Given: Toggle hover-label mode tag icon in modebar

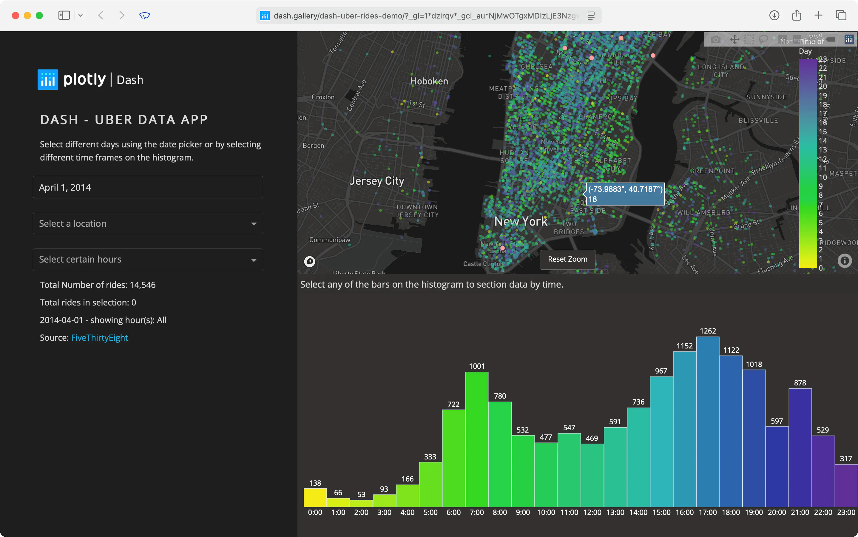Looking at the screenshot, I should (x=831, y=39).
